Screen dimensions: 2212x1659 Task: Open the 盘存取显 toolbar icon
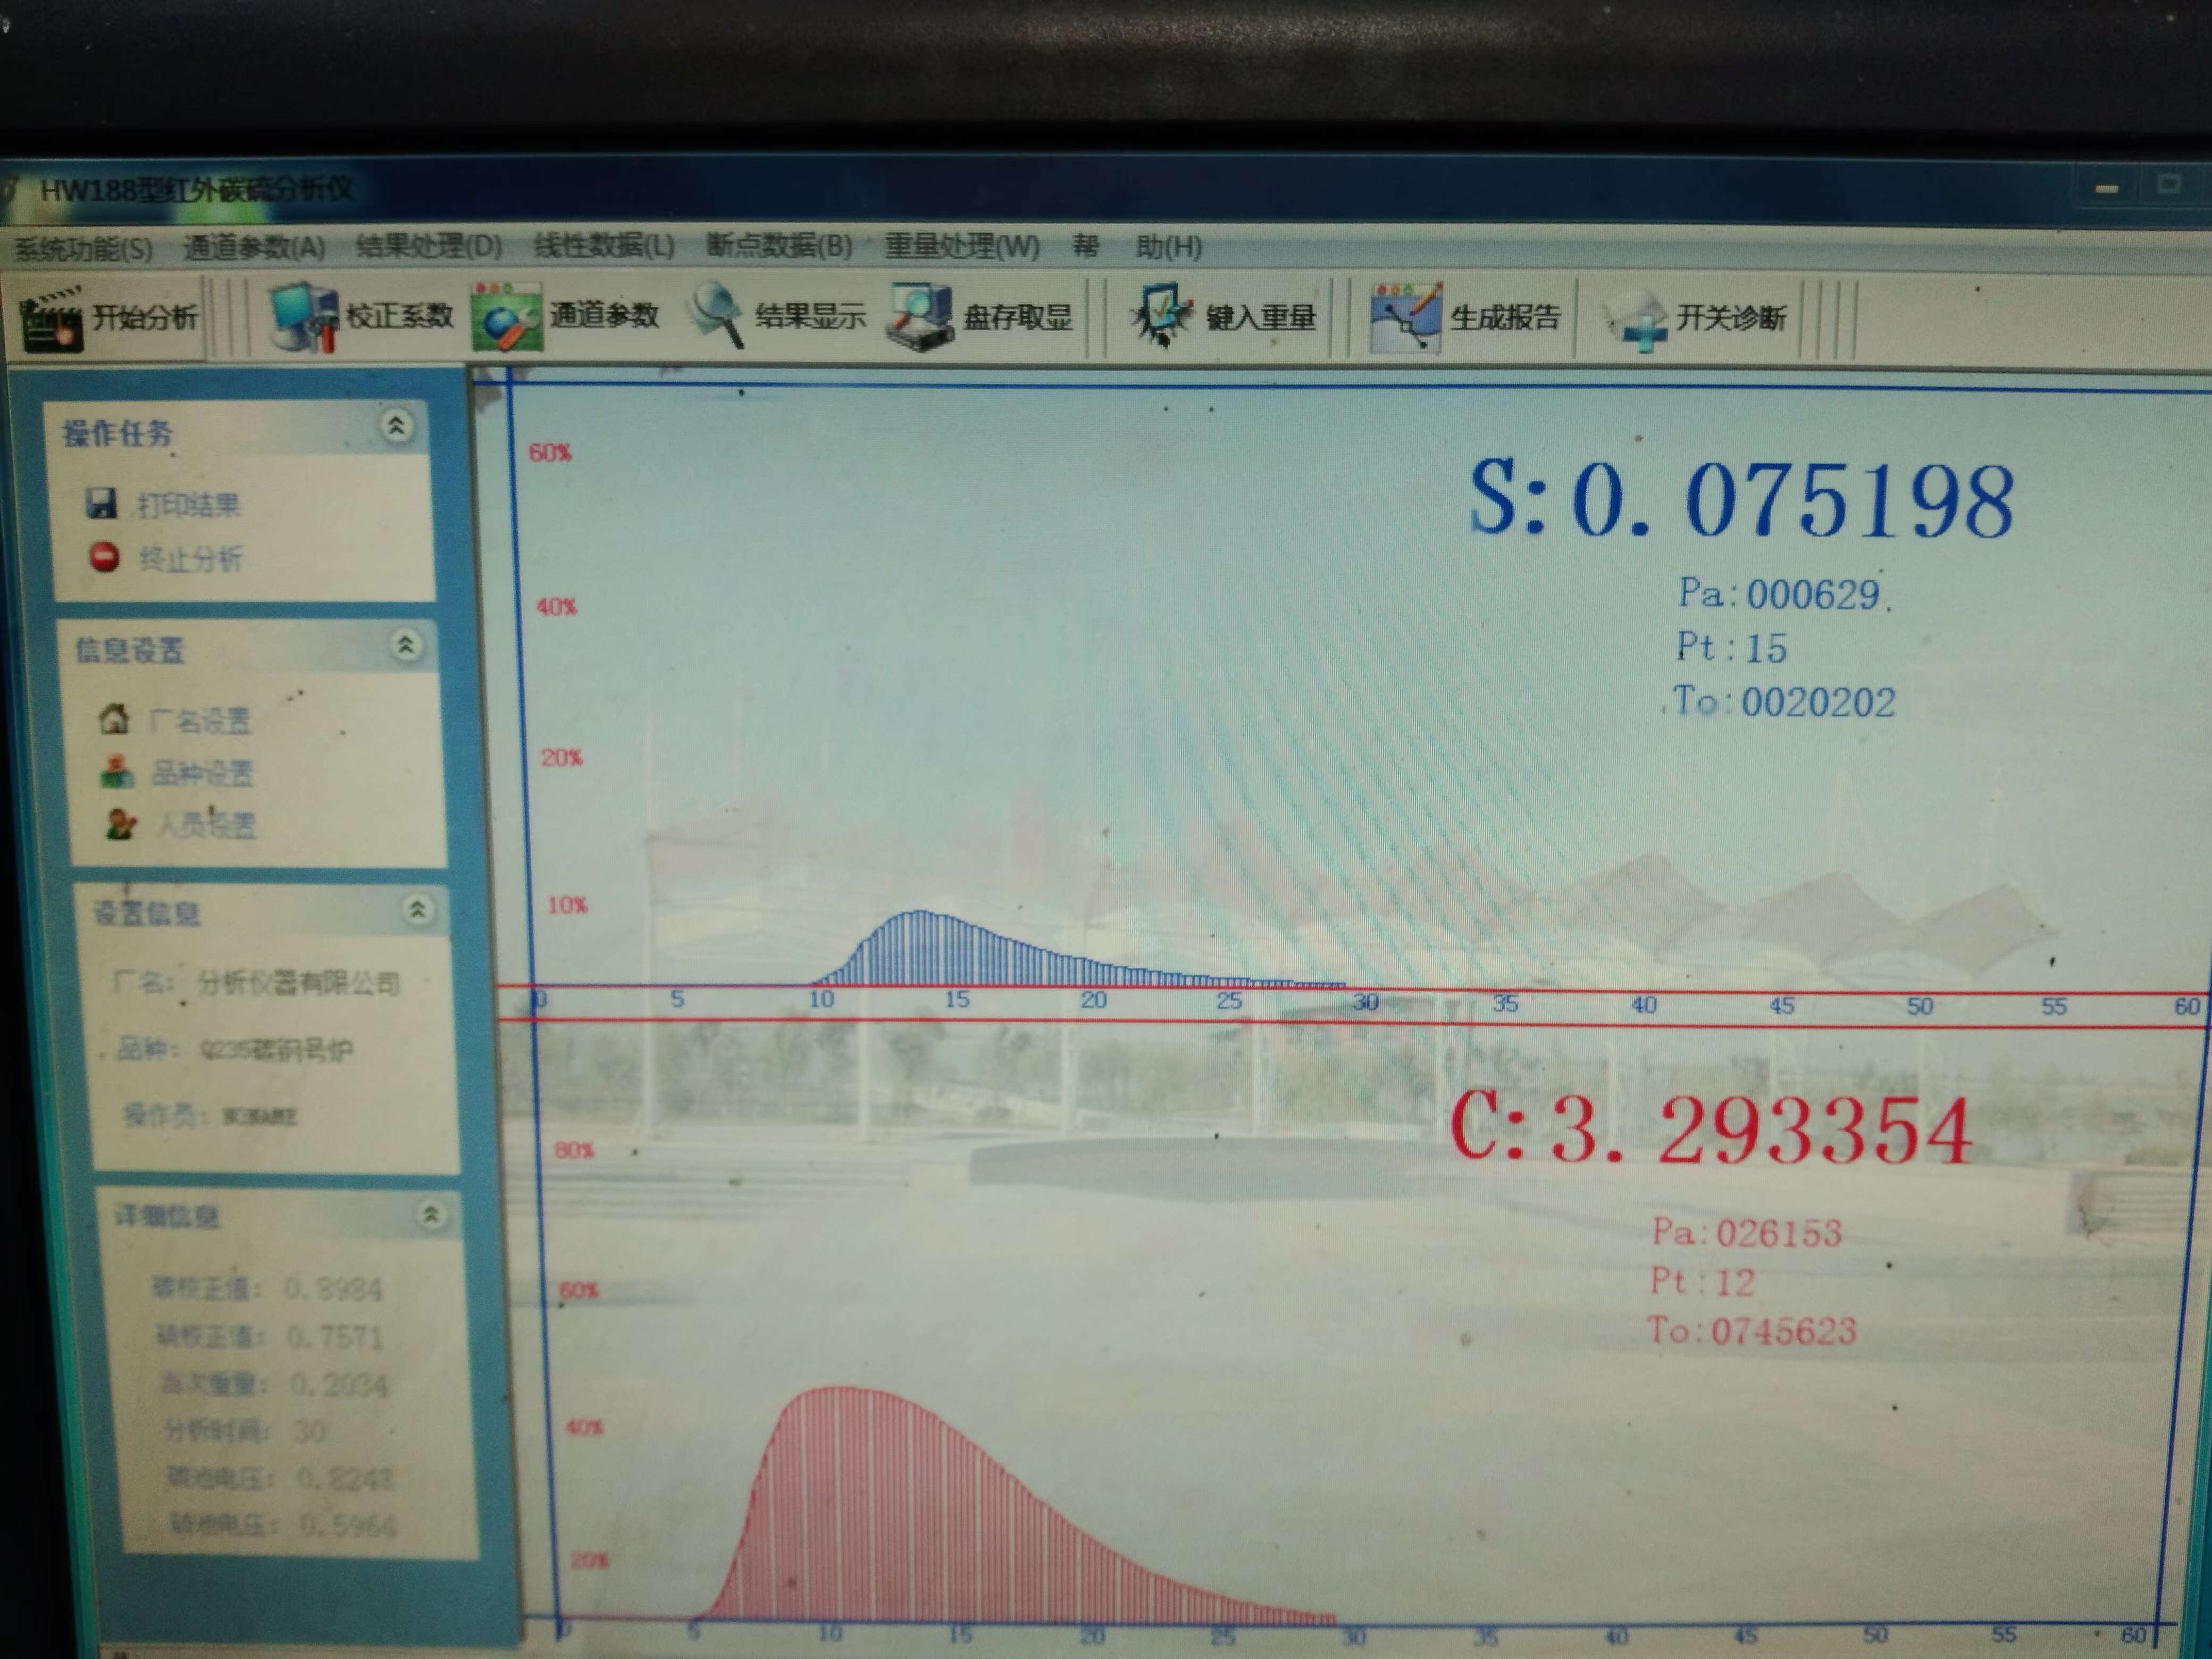click(921, 316)
